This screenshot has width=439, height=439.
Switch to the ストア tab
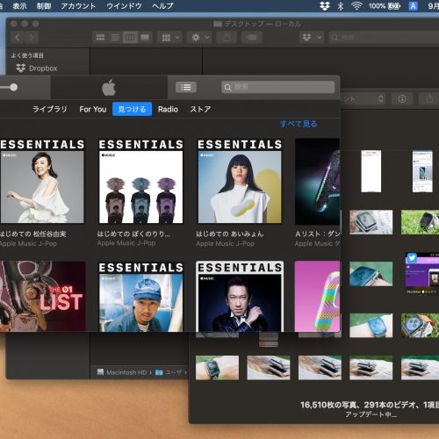point(200,109)
